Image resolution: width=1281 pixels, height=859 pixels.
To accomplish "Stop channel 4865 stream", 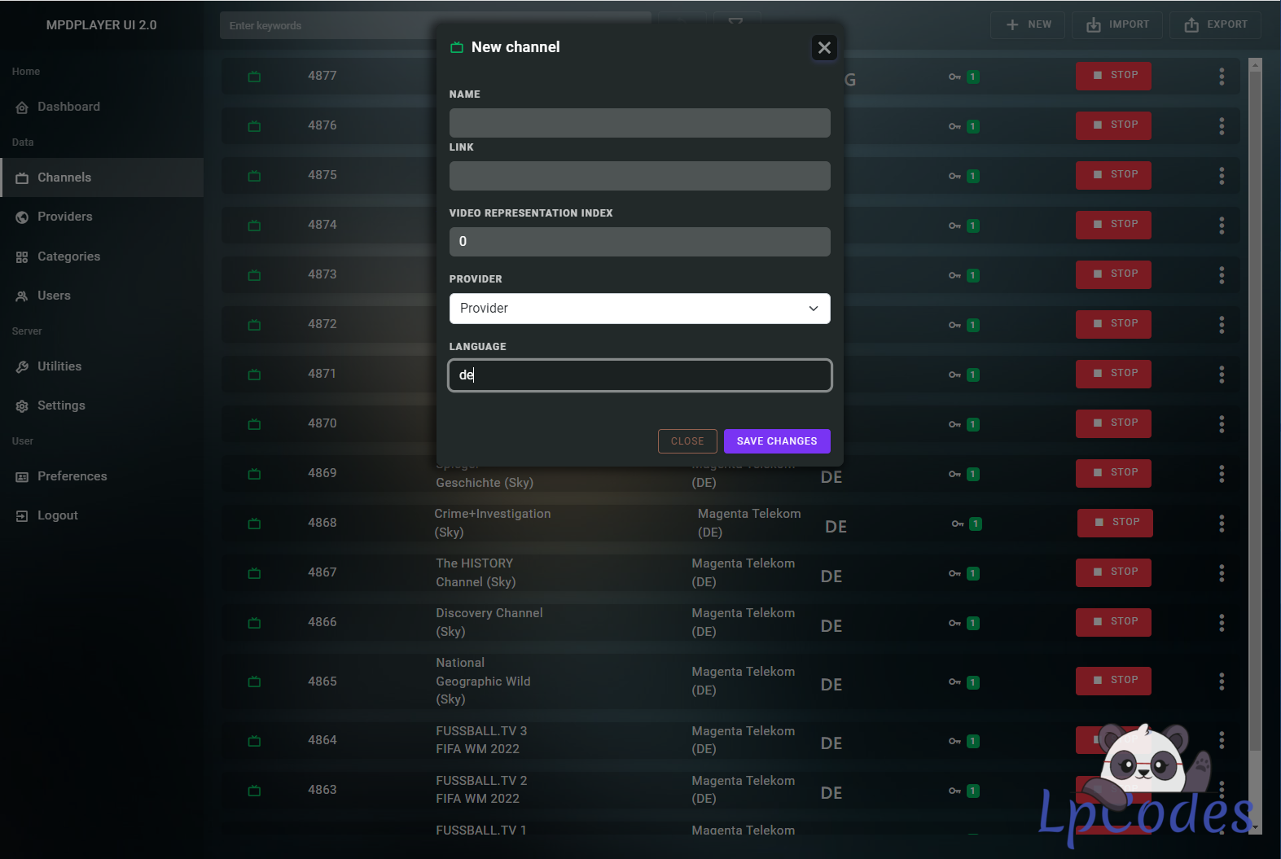I will click(1113, 681).
